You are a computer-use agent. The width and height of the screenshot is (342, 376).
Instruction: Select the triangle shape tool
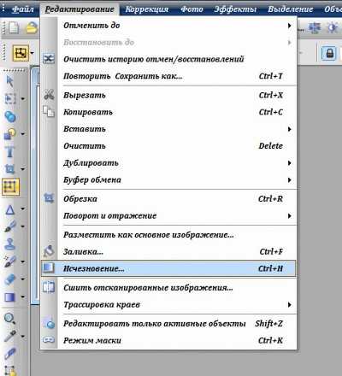click(10, 209)
